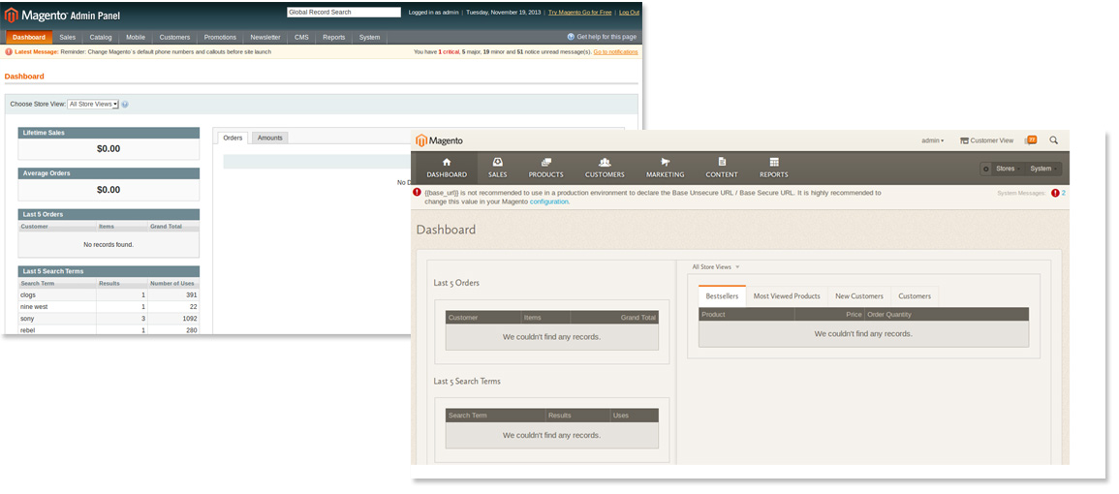
Task: Click Go to notifications link
Action: (x=616, y=52)
